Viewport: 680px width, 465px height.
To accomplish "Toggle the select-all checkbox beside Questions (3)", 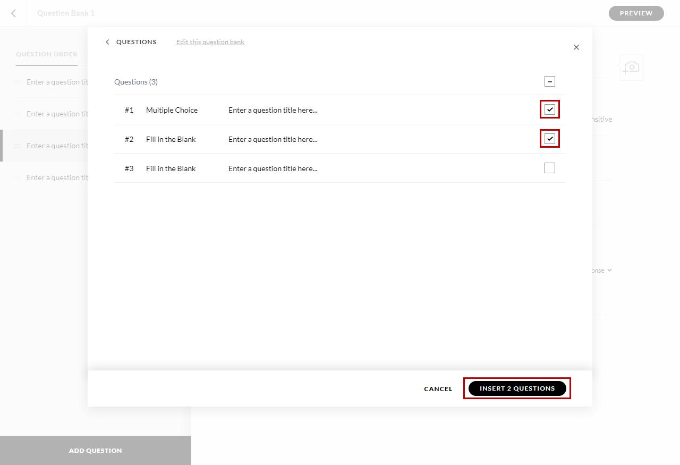I will coord(550,81).
